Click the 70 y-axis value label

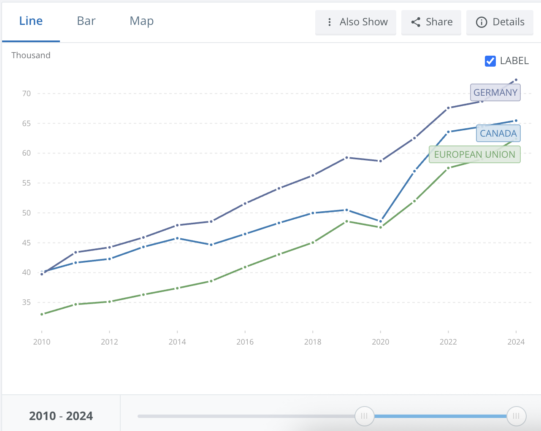coord(27,94)
